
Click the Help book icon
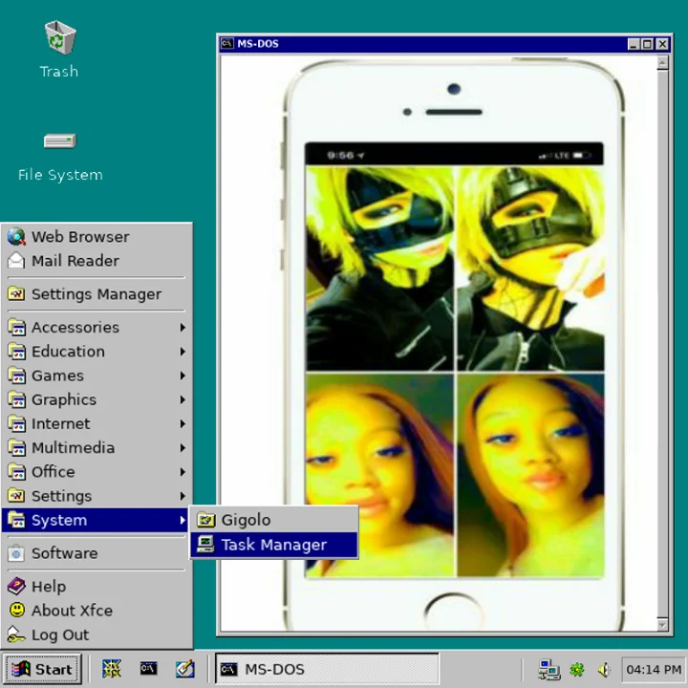pyautogui.click(x=16, y=586)
